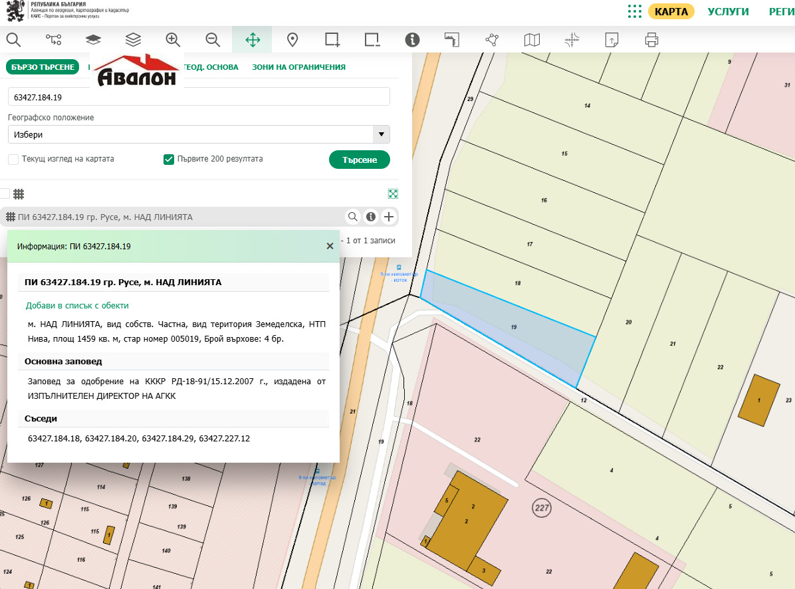Image resolution: width=795 pixels, height=589 pixels.
Task: Select the zoom in tool
Action: click(173, 40)
